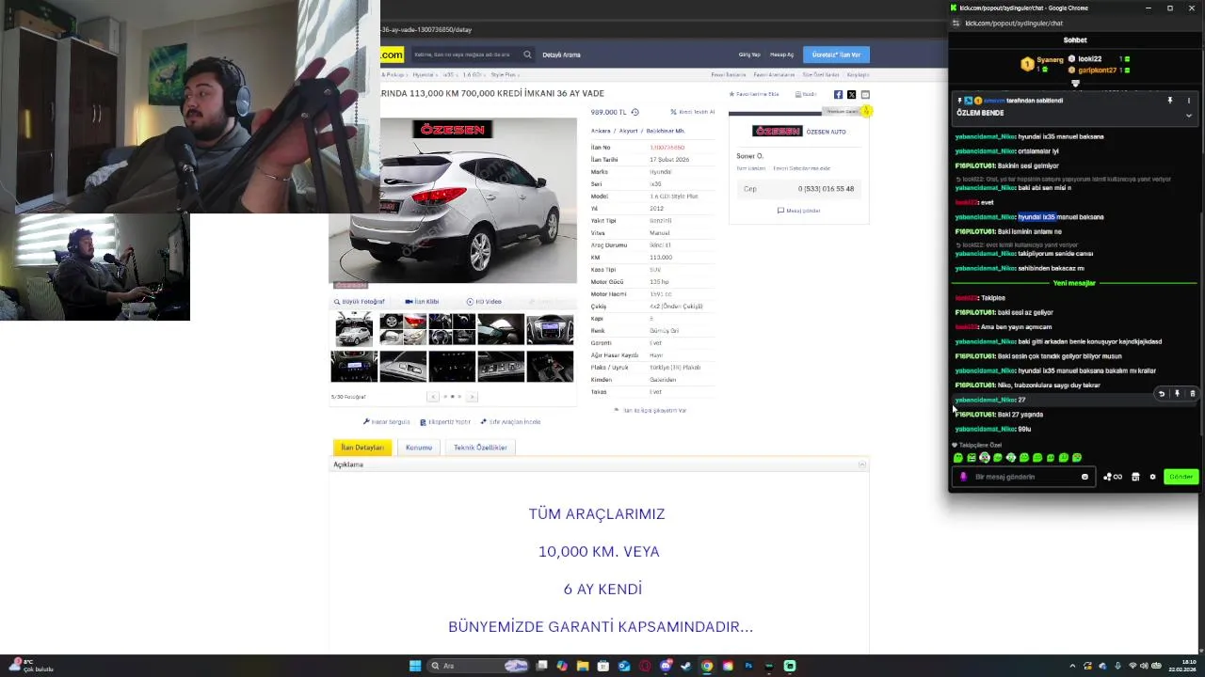
Task: Open İlan Klibi video tab
Action: tap(422, 302)
